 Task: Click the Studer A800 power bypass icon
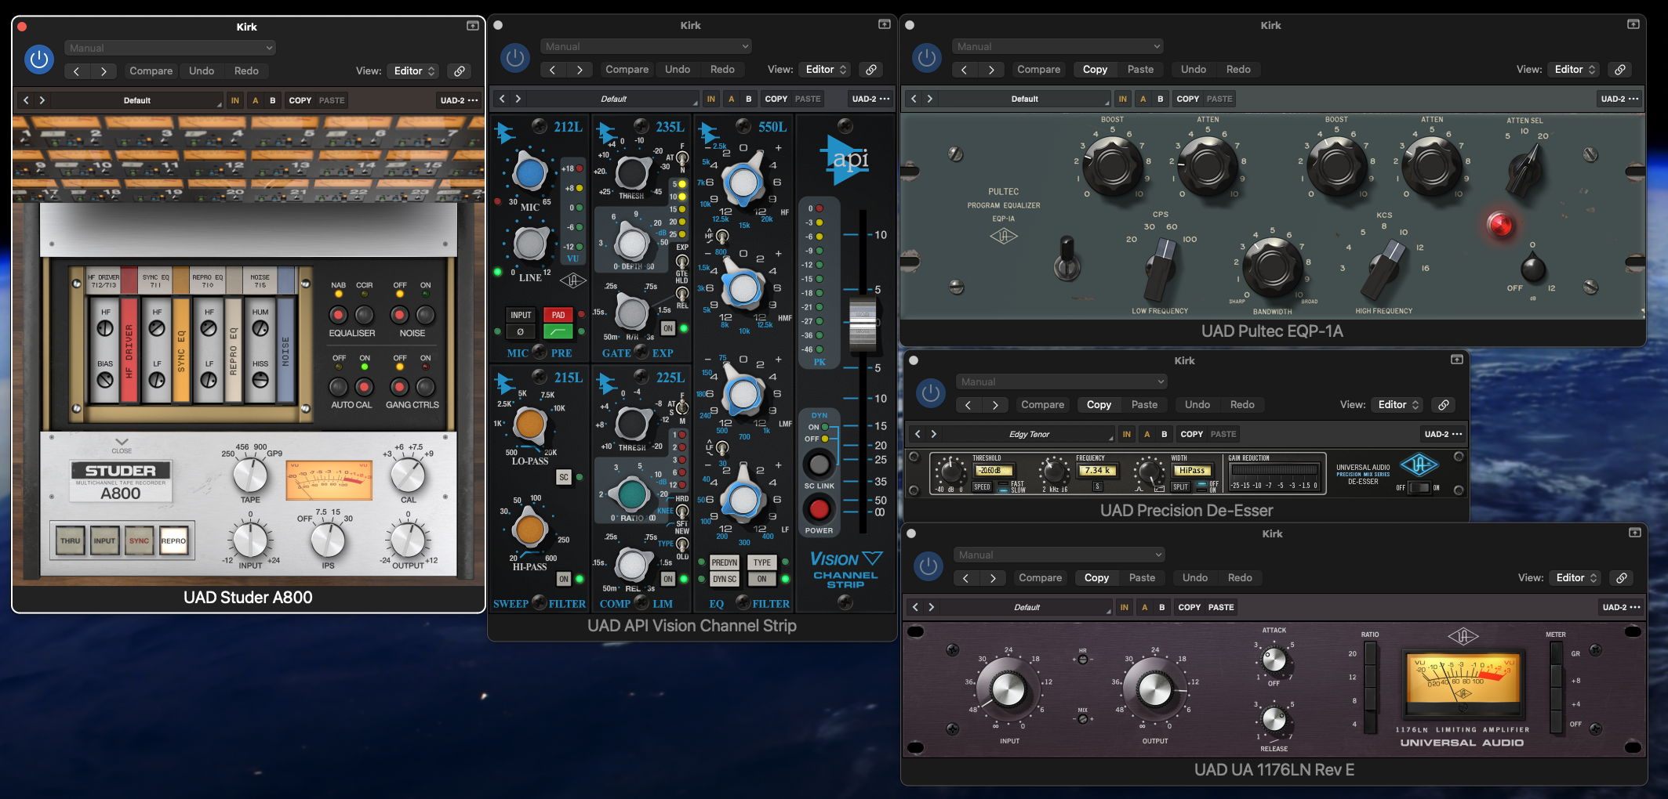[x=38, y=60]
